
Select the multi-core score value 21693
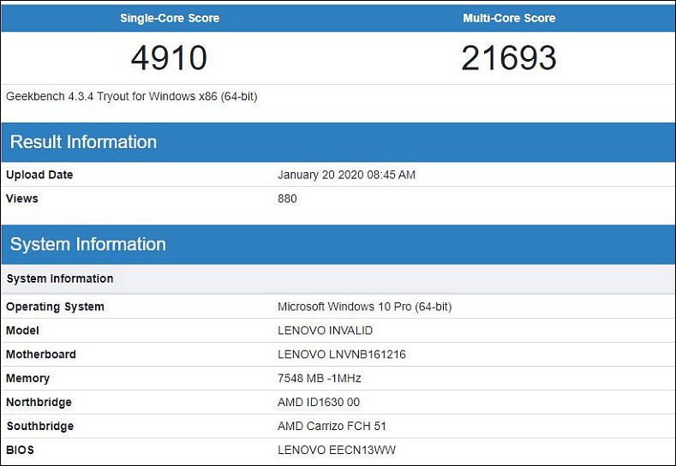pyautogui.click(x=509, y=57)
